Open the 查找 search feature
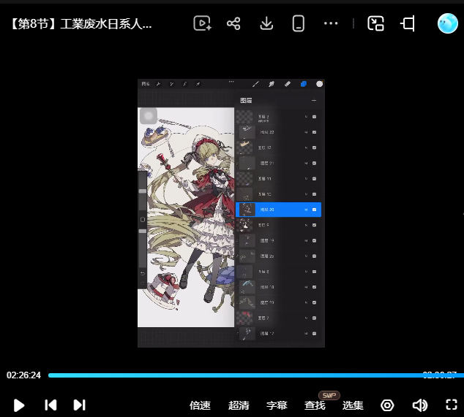Image resolution: width=464 pixels, height=417 pixels. pyautogui.click(x=315, y=405)
